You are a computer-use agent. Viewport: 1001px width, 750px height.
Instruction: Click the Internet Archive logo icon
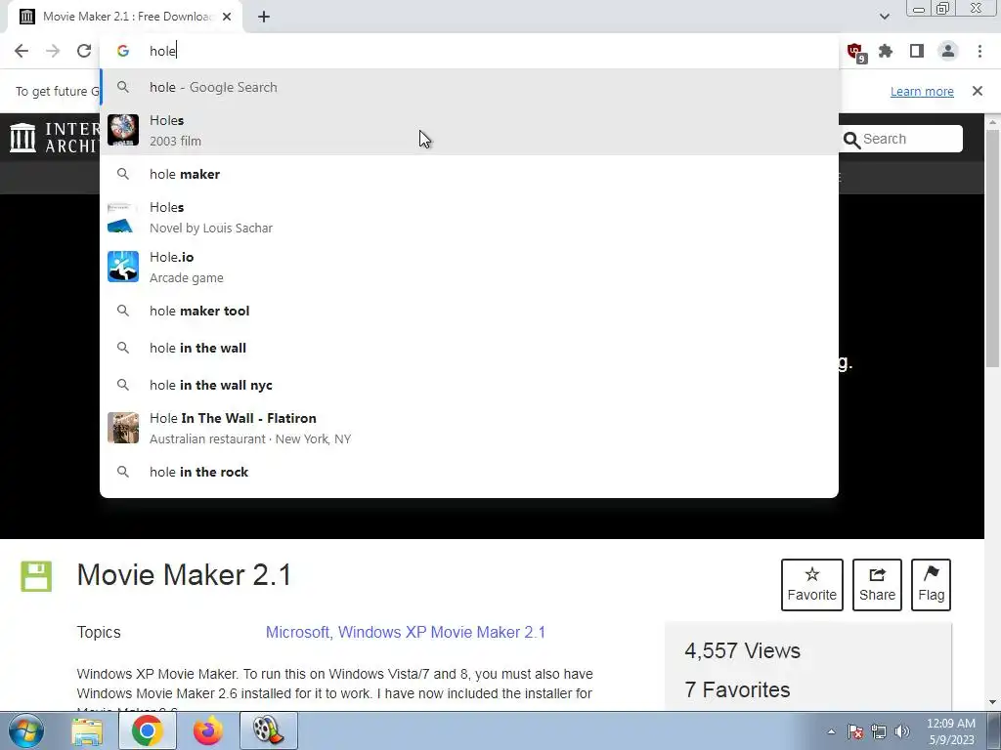(23, 138)
